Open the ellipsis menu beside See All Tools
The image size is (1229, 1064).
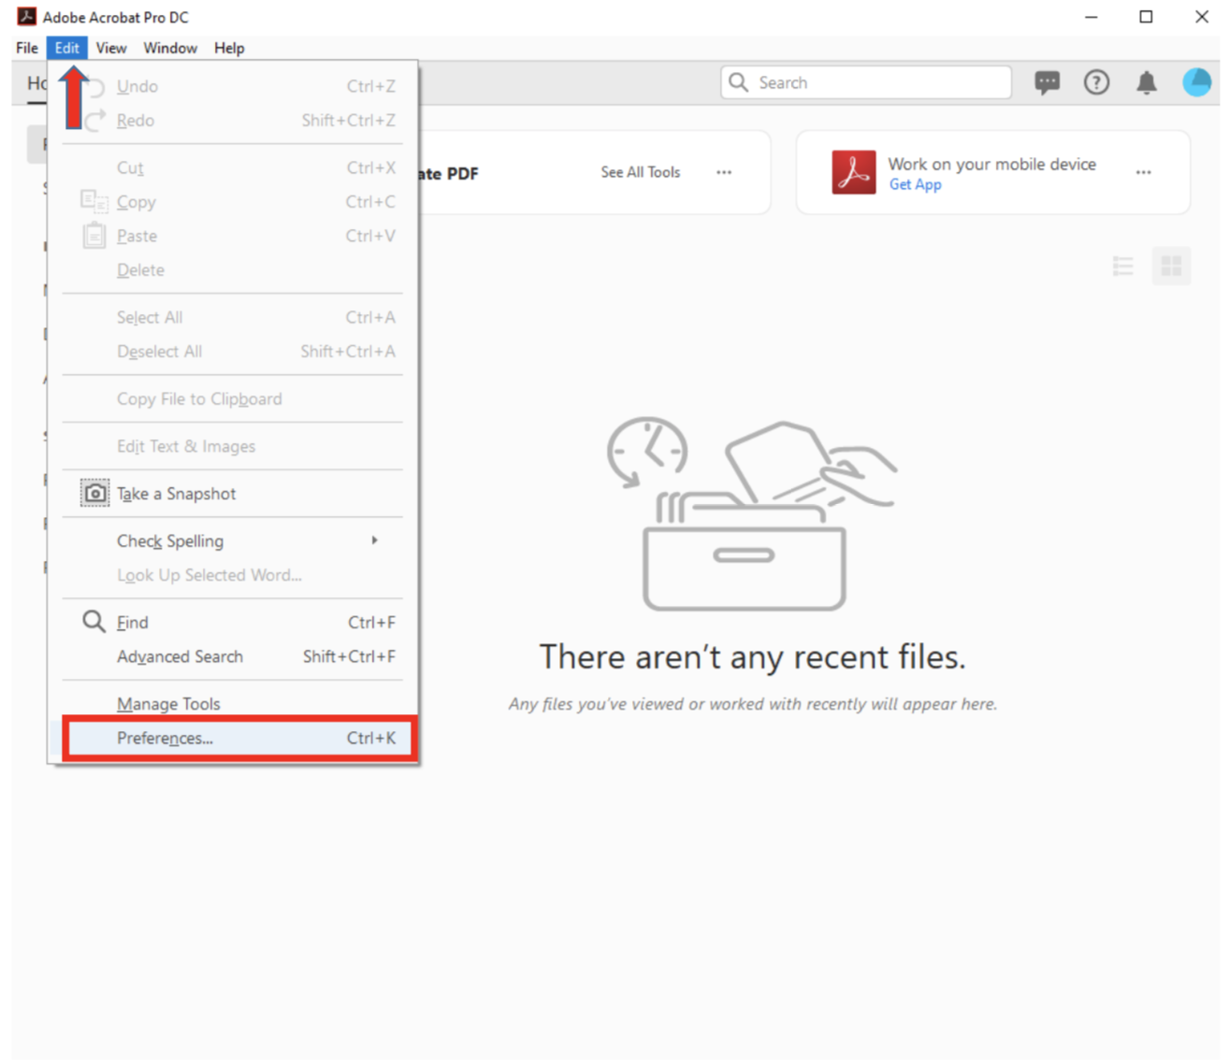[724, 172]
